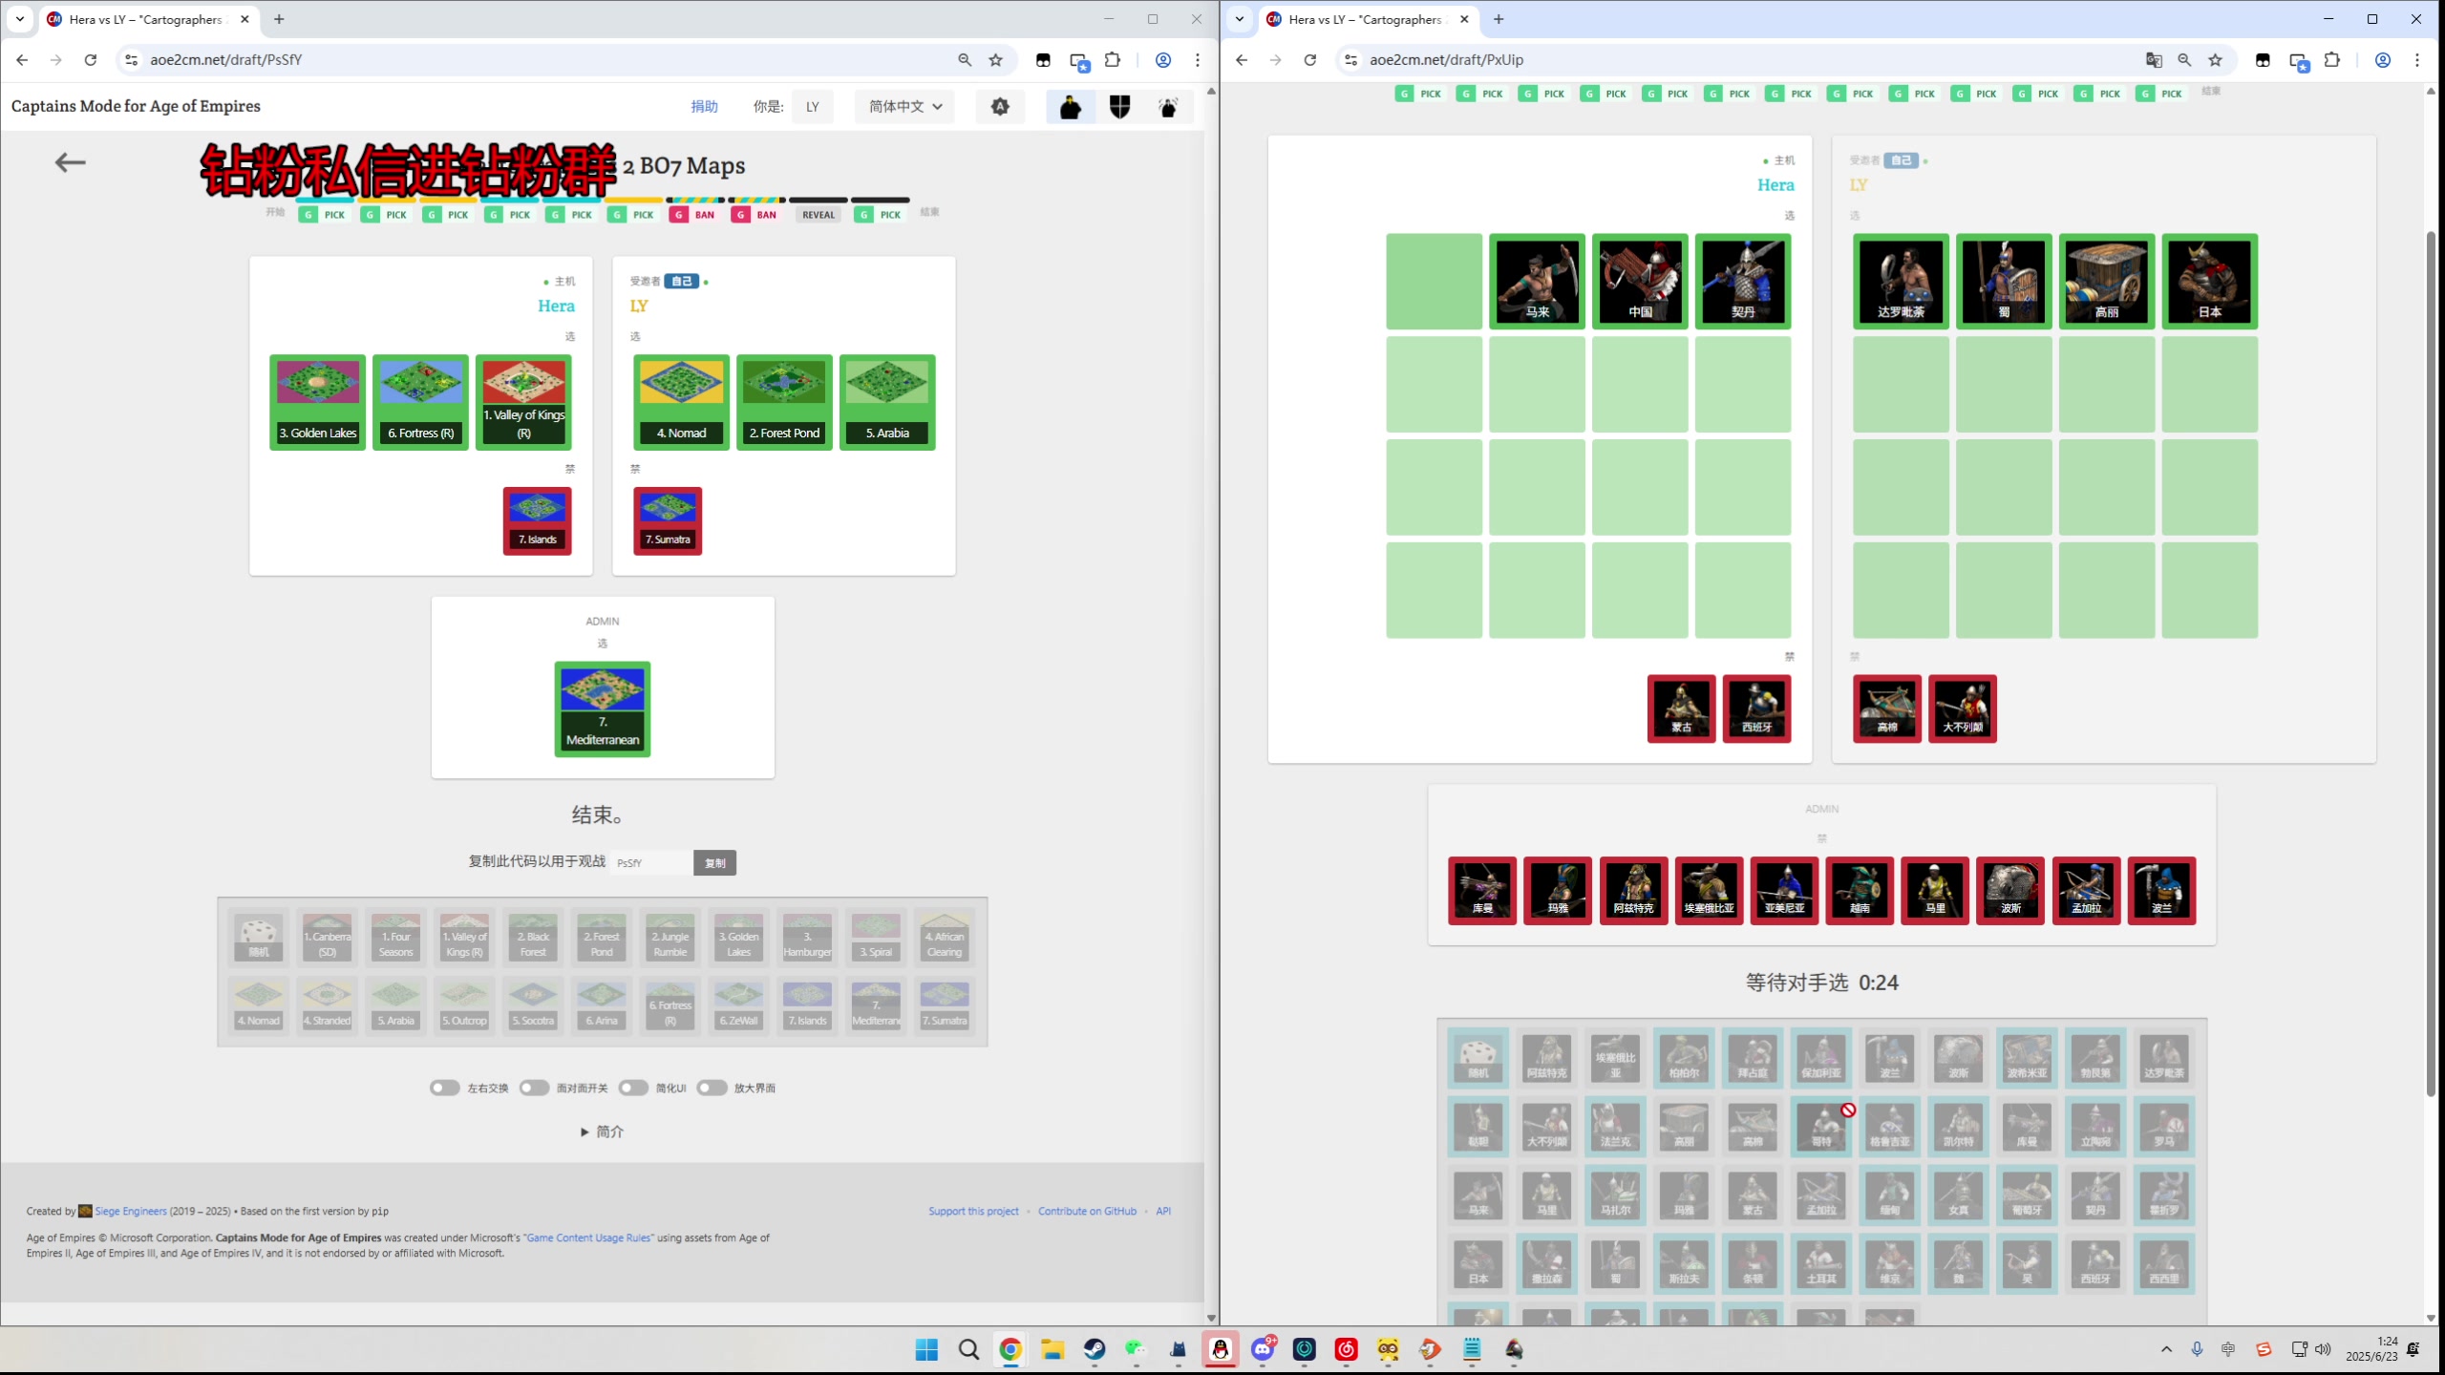This screenshot has width=2445, height=1375.
Task: Enable the 放大界面 switch
Action: point(712,1088)
